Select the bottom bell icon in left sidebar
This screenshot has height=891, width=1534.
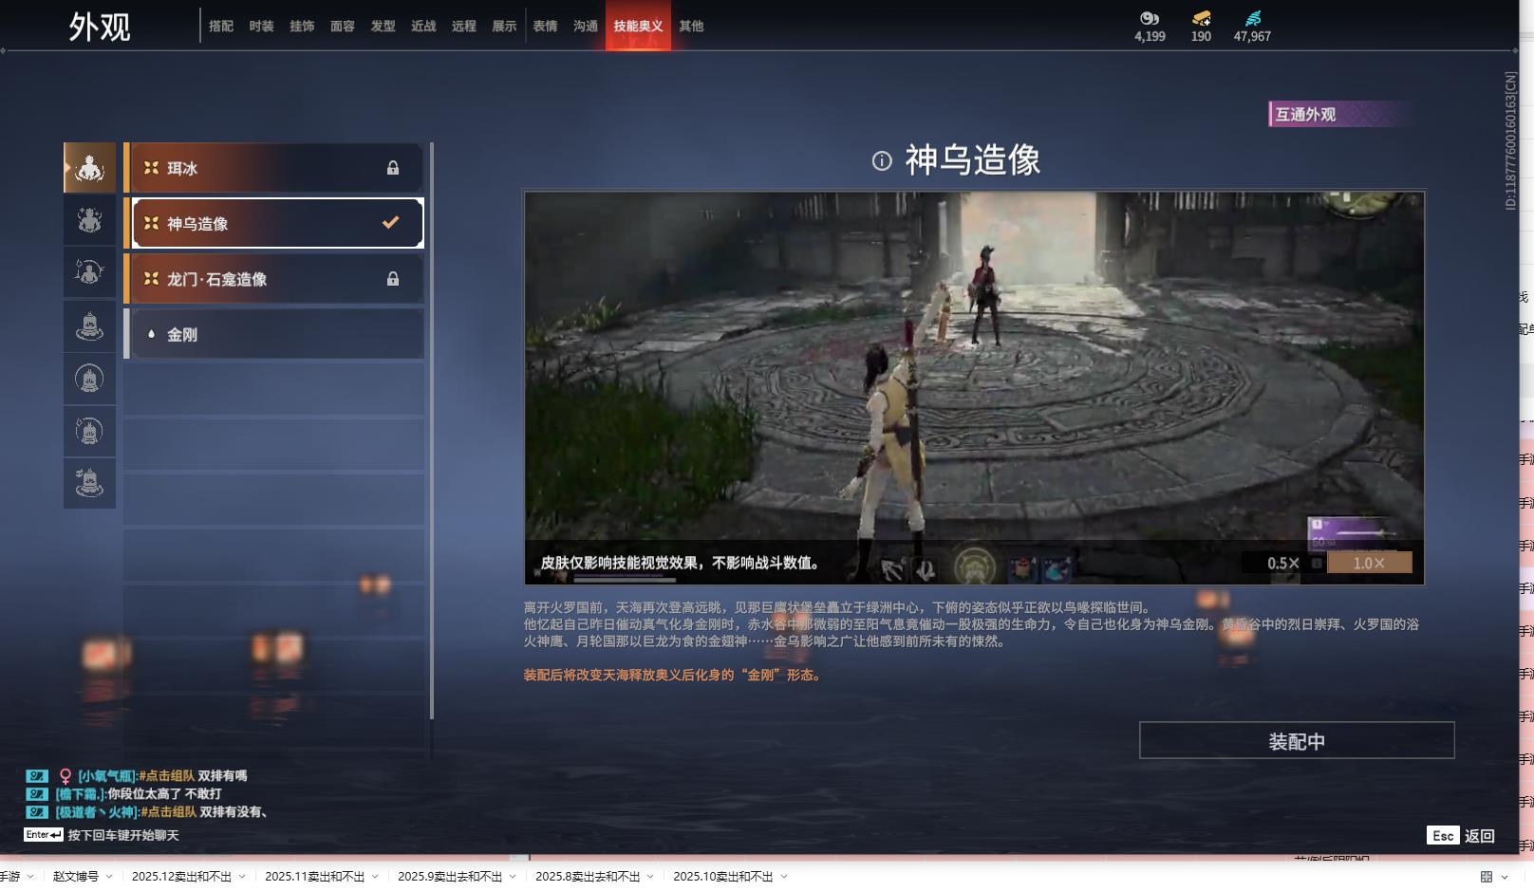(89, 483)
